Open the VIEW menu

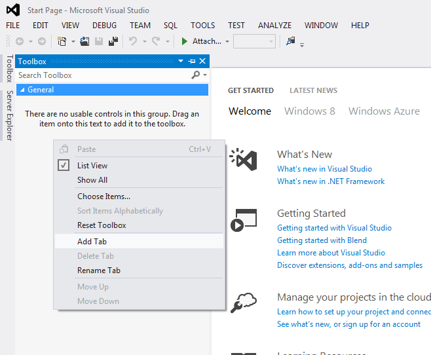pyautogui.click(x=70, y=26)
